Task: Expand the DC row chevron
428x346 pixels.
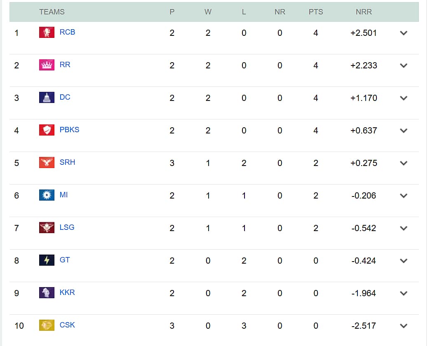Action: tap(403, 98)
